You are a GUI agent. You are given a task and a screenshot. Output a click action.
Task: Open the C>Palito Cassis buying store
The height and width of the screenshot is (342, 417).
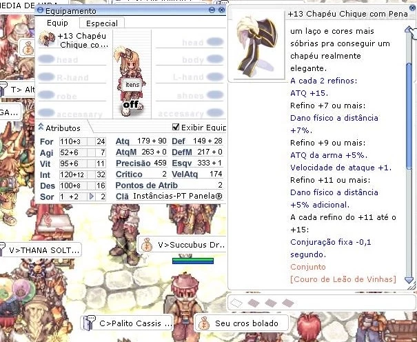coord(127,323)
